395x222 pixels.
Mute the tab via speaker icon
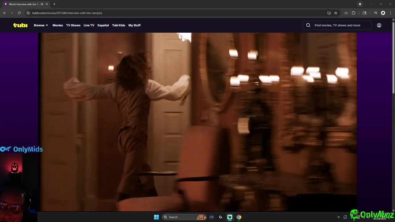click(42, 4)
